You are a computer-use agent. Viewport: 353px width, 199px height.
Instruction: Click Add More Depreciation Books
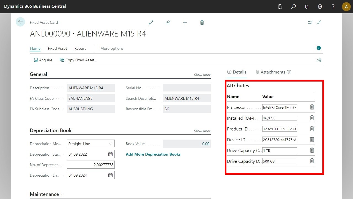(153, 154)
